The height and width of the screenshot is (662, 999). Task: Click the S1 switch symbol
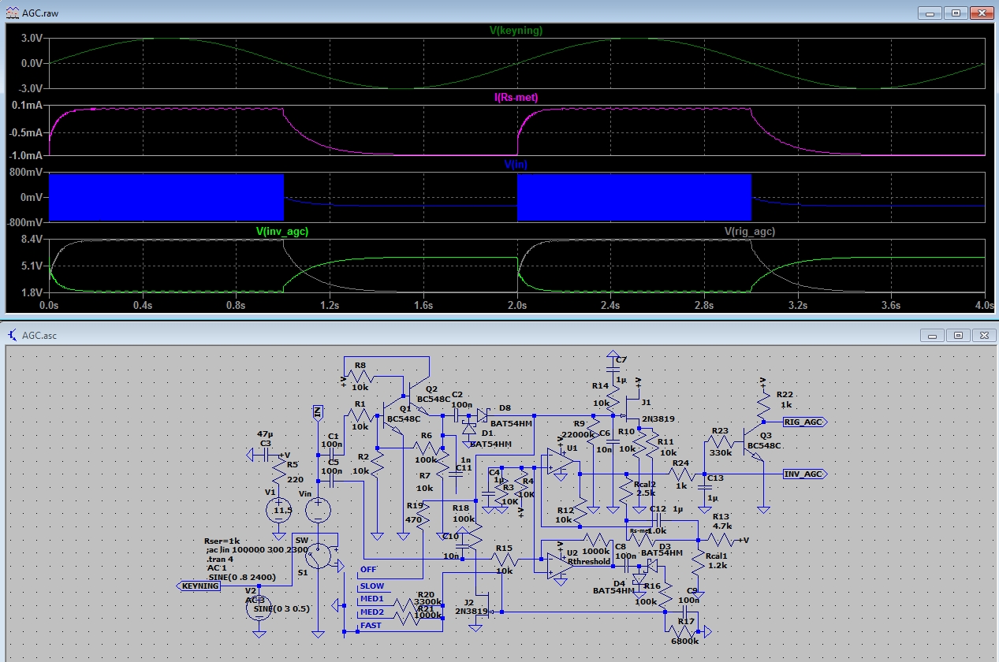[319, 555]
